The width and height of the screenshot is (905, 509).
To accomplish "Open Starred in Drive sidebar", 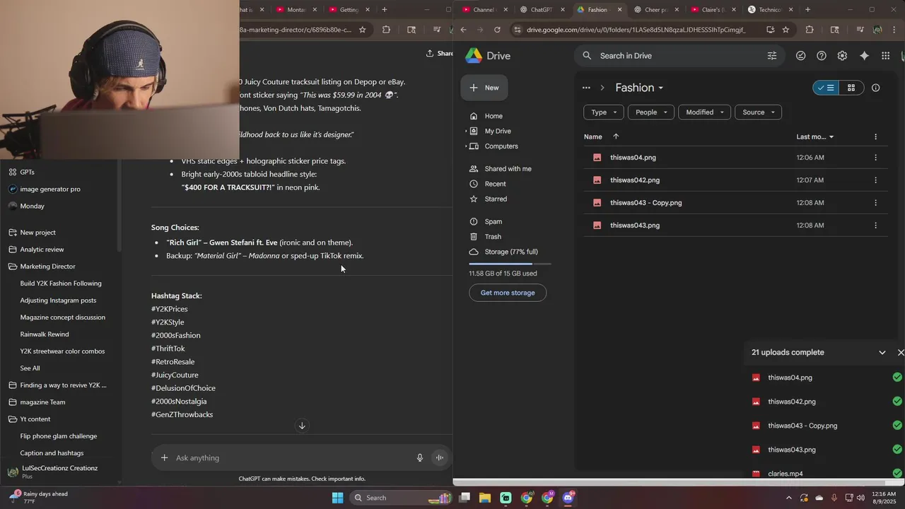I will (496, 199).
